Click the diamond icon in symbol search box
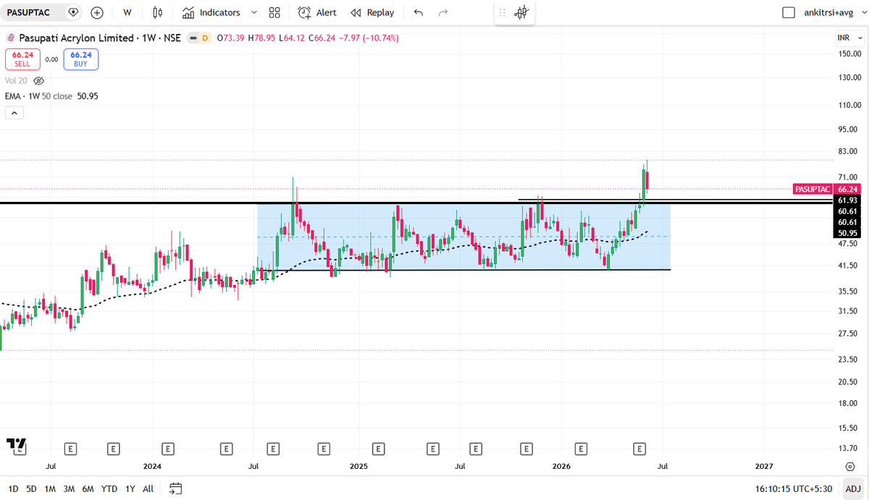869x500 pixels. pos(72,13)
